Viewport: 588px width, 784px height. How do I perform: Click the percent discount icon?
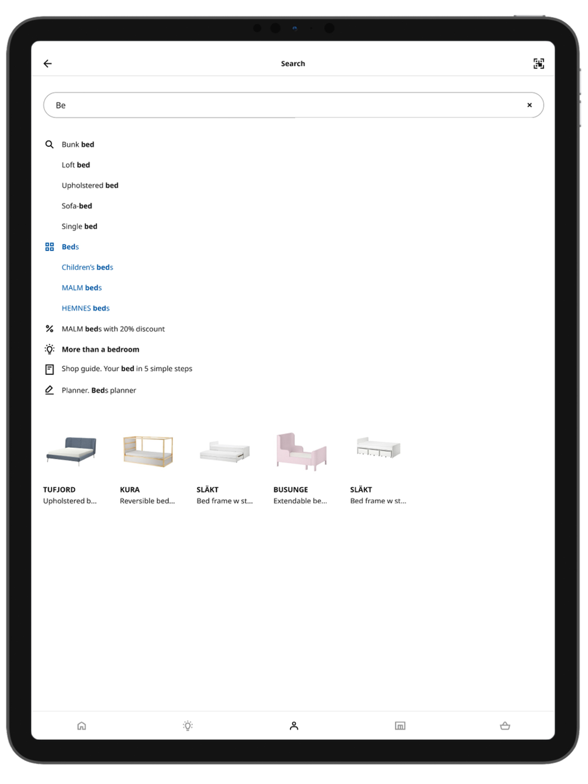point(49,329)
